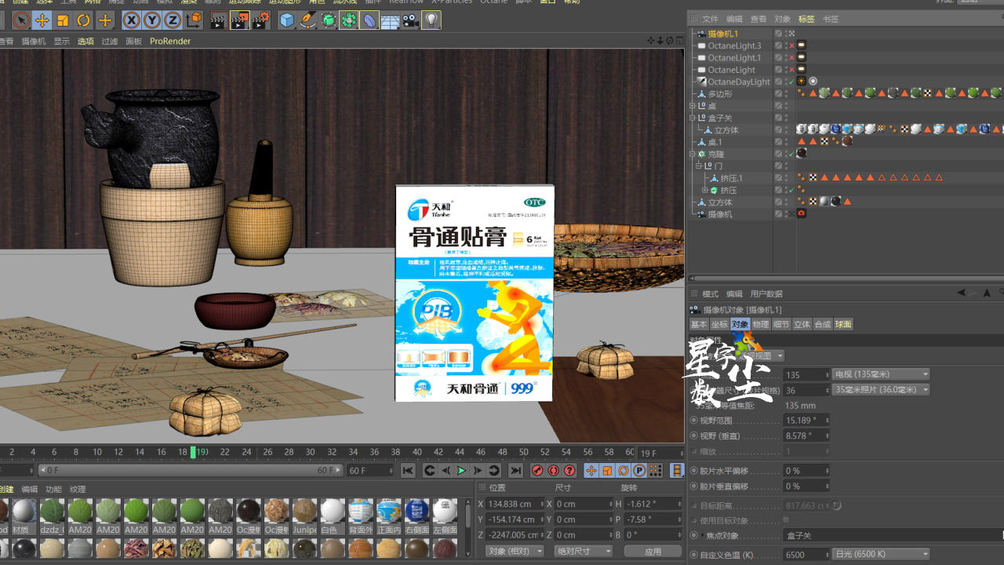The image size is (1004, 565).
Task: Open the green subdivision generator icon
Action: pos(329,20)
